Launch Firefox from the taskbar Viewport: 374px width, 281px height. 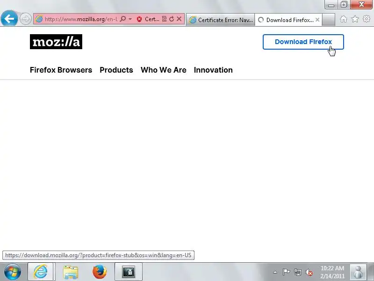[x=100, y=272]
